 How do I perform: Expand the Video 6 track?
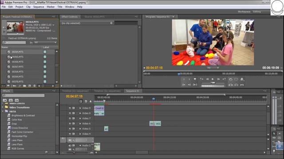point(80,124)
